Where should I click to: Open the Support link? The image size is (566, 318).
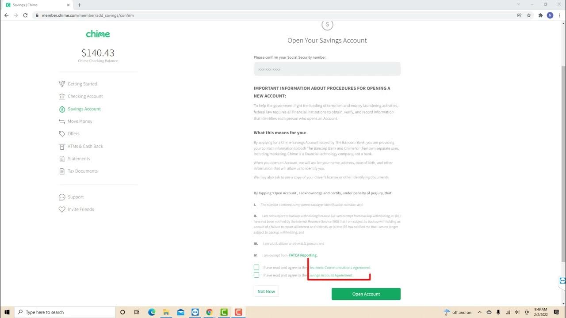tap(76, 197)
